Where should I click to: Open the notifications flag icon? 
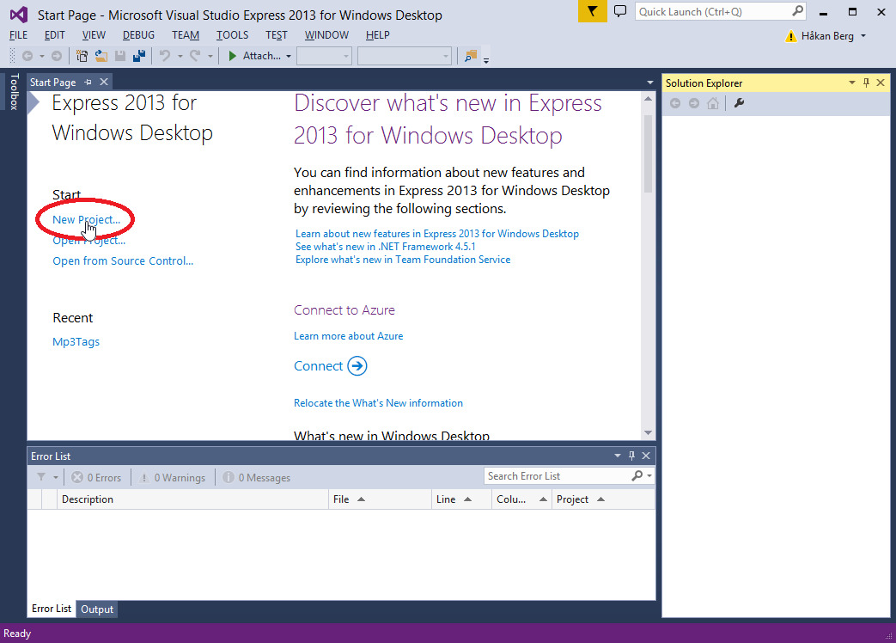pyautogui.click(x=593, y=11)
